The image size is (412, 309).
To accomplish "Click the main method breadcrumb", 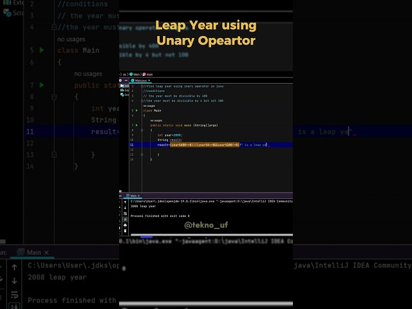I will click(x=147, y=75).
